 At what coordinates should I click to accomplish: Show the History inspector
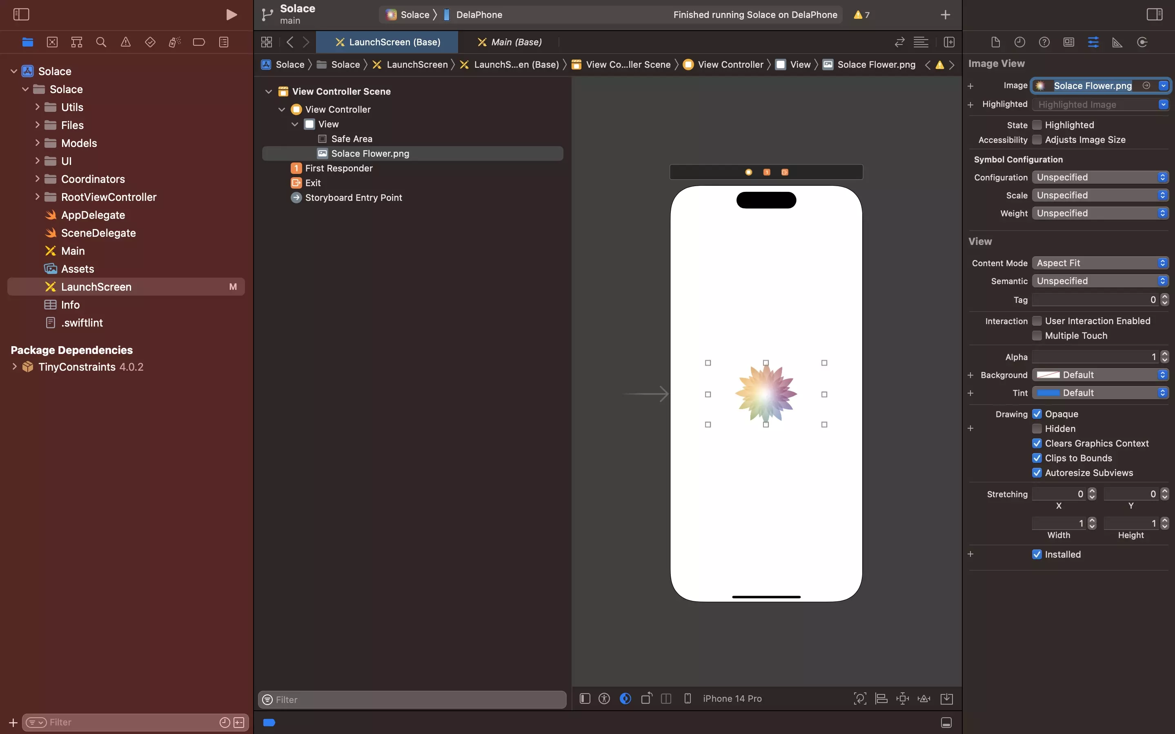1020,42
